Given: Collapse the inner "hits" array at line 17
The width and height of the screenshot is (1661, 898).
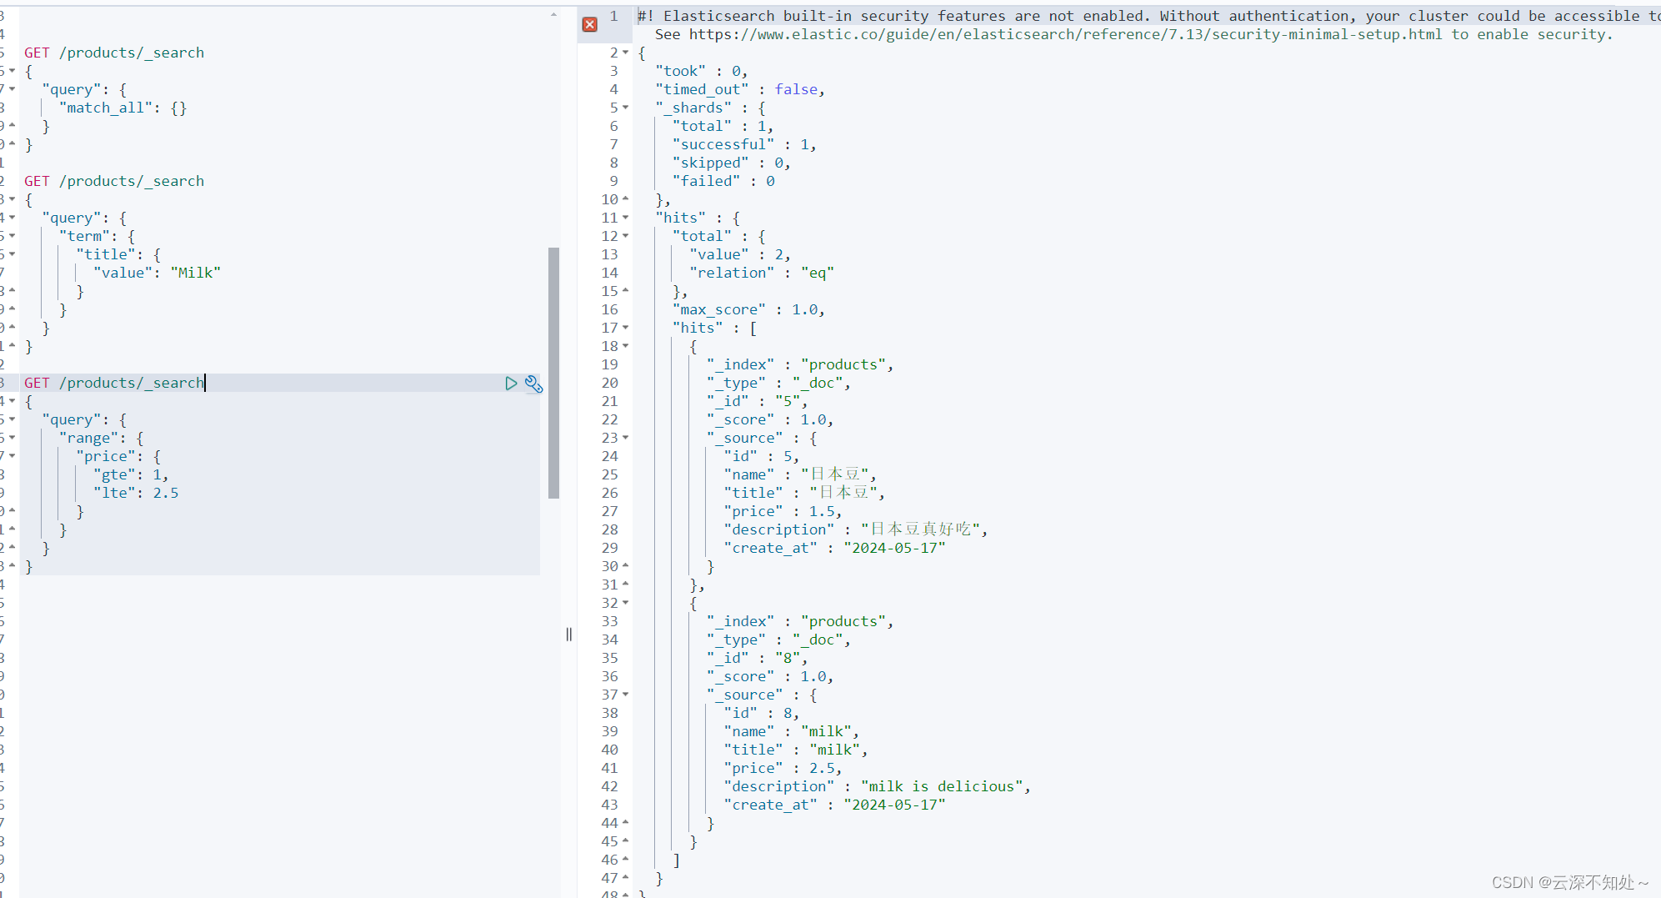Looking at the screenshot, I should coord(626,328).
